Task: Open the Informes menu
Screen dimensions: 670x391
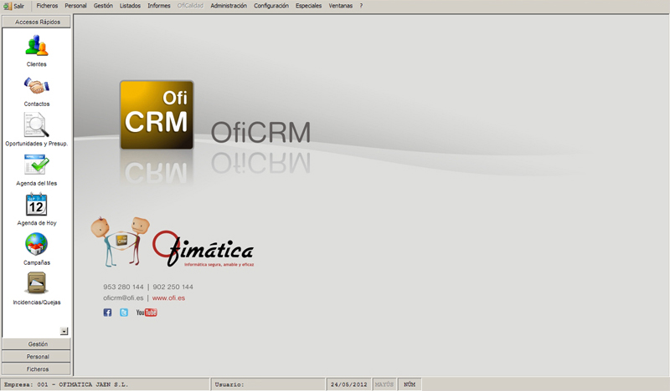Action: tap(159, 6)
